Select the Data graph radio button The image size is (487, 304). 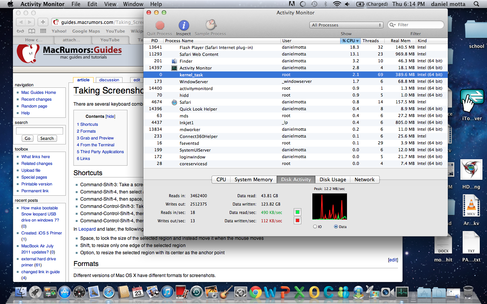tap(336, 226)
